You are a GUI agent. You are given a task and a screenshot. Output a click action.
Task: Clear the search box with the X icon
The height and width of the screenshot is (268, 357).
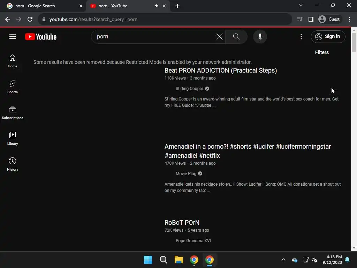click(220, 37)
